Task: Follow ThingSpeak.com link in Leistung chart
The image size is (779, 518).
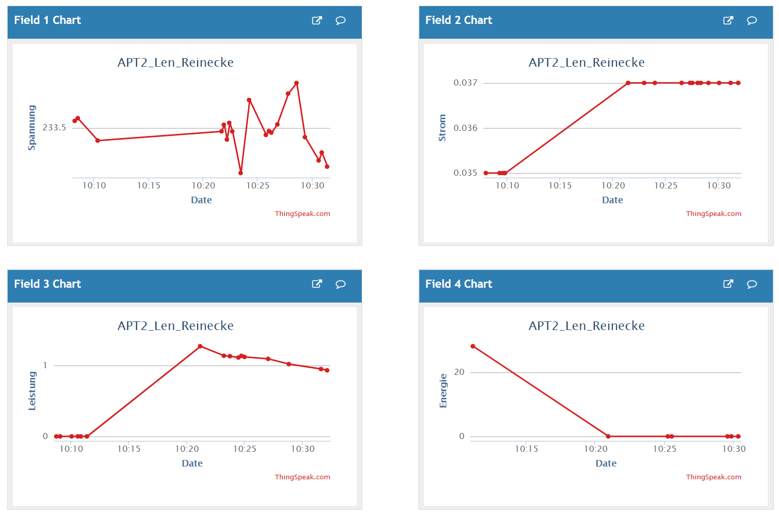Action: [x=302, y=477]
